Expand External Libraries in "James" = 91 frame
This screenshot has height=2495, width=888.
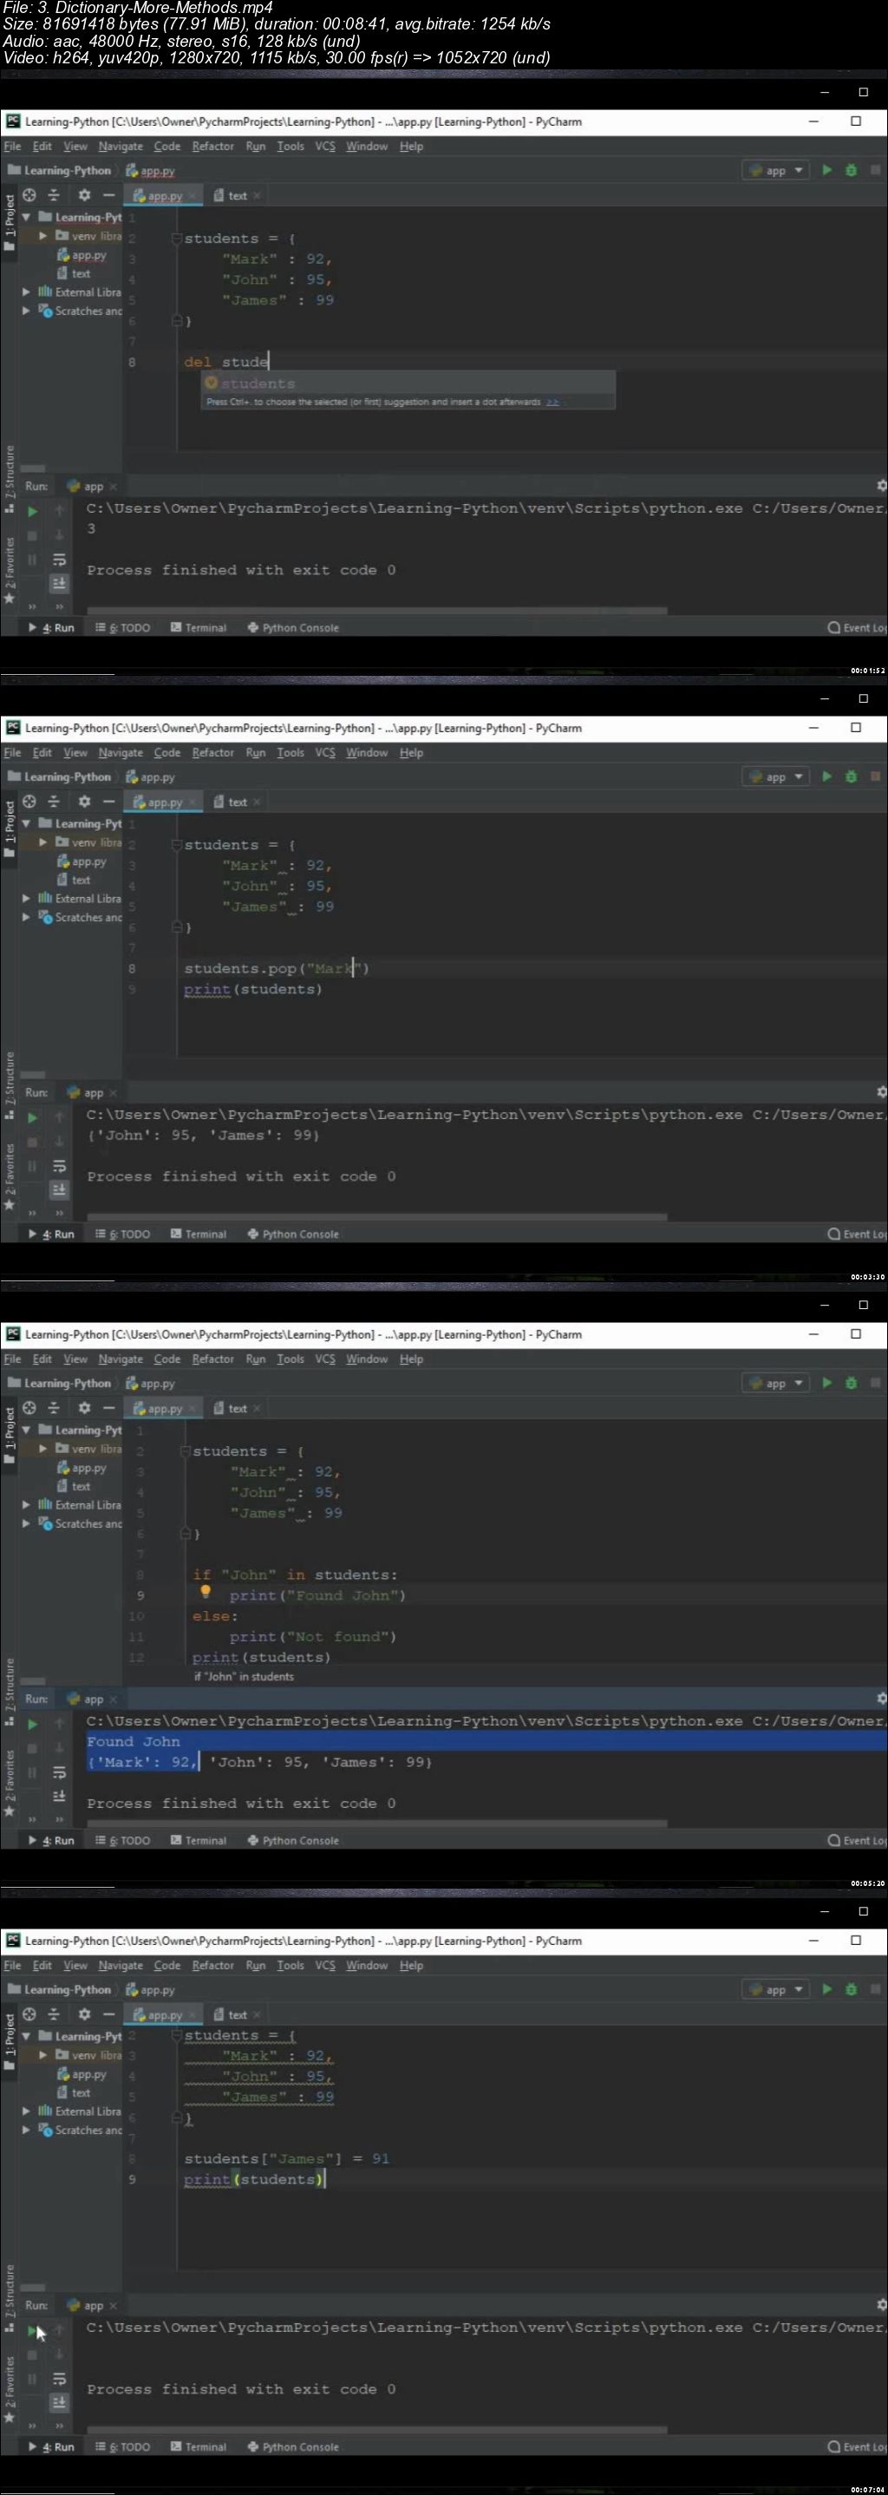[26, 2111]
